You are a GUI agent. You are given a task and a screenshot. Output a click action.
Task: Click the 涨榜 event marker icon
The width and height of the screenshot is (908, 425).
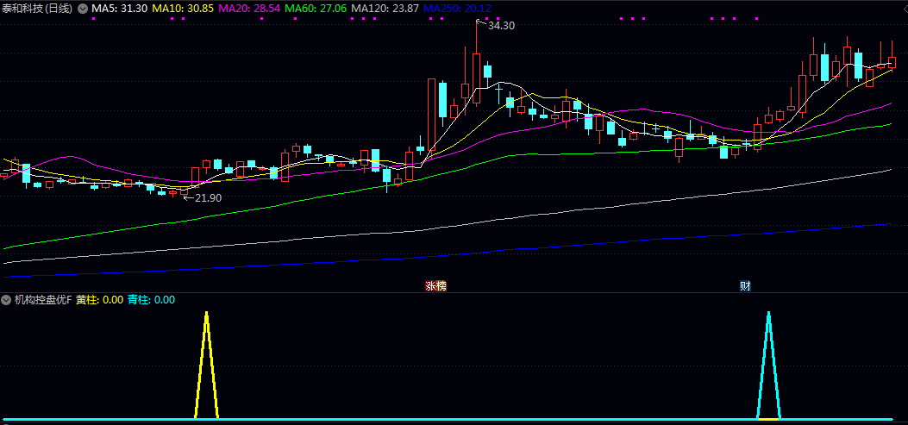[435, 285]
